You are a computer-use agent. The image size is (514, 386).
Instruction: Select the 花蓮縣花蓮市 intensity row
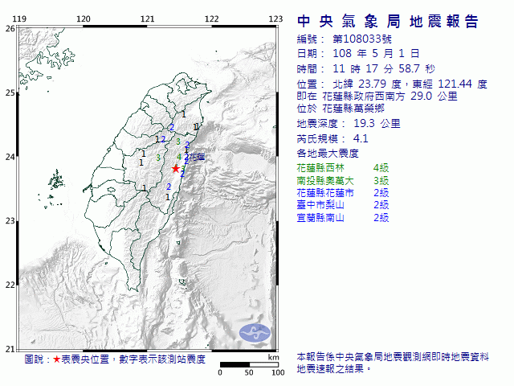(343, 193)
